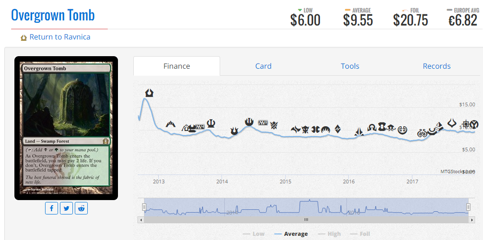Click the $9.55 average price value
This screenshot has width=483, height=240.
coord(358,20)
